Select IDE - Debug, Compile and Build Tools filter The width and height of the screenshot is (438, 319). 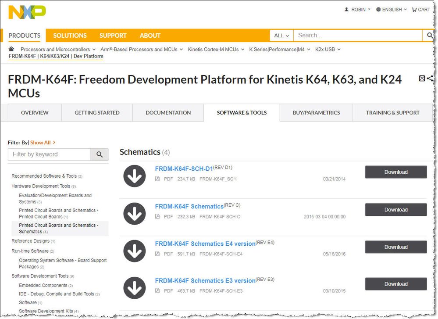pyautogui.click(x=59, y=294)
